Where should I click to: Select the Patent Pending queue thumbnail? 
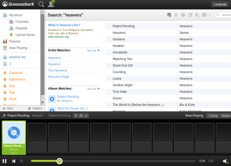point(14,138)
